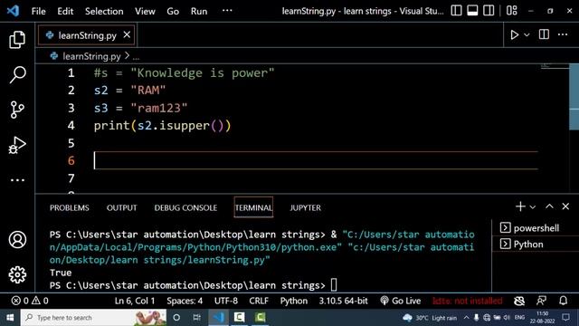The height and width of the screenshot is (326, 579).
Task: Select the learnString.py editor tab
Action: (x=87, y=35)
